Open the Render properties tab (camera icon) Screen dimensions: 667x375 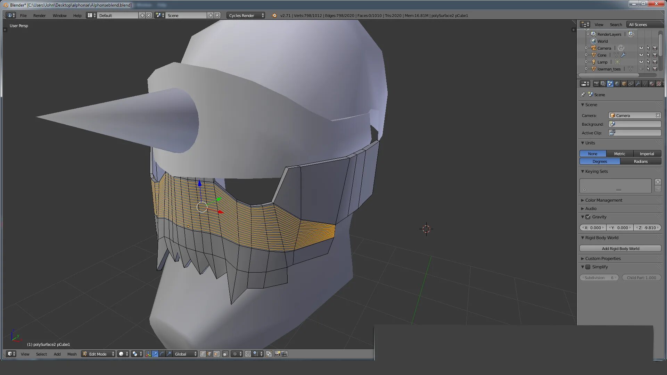point(596,84)
